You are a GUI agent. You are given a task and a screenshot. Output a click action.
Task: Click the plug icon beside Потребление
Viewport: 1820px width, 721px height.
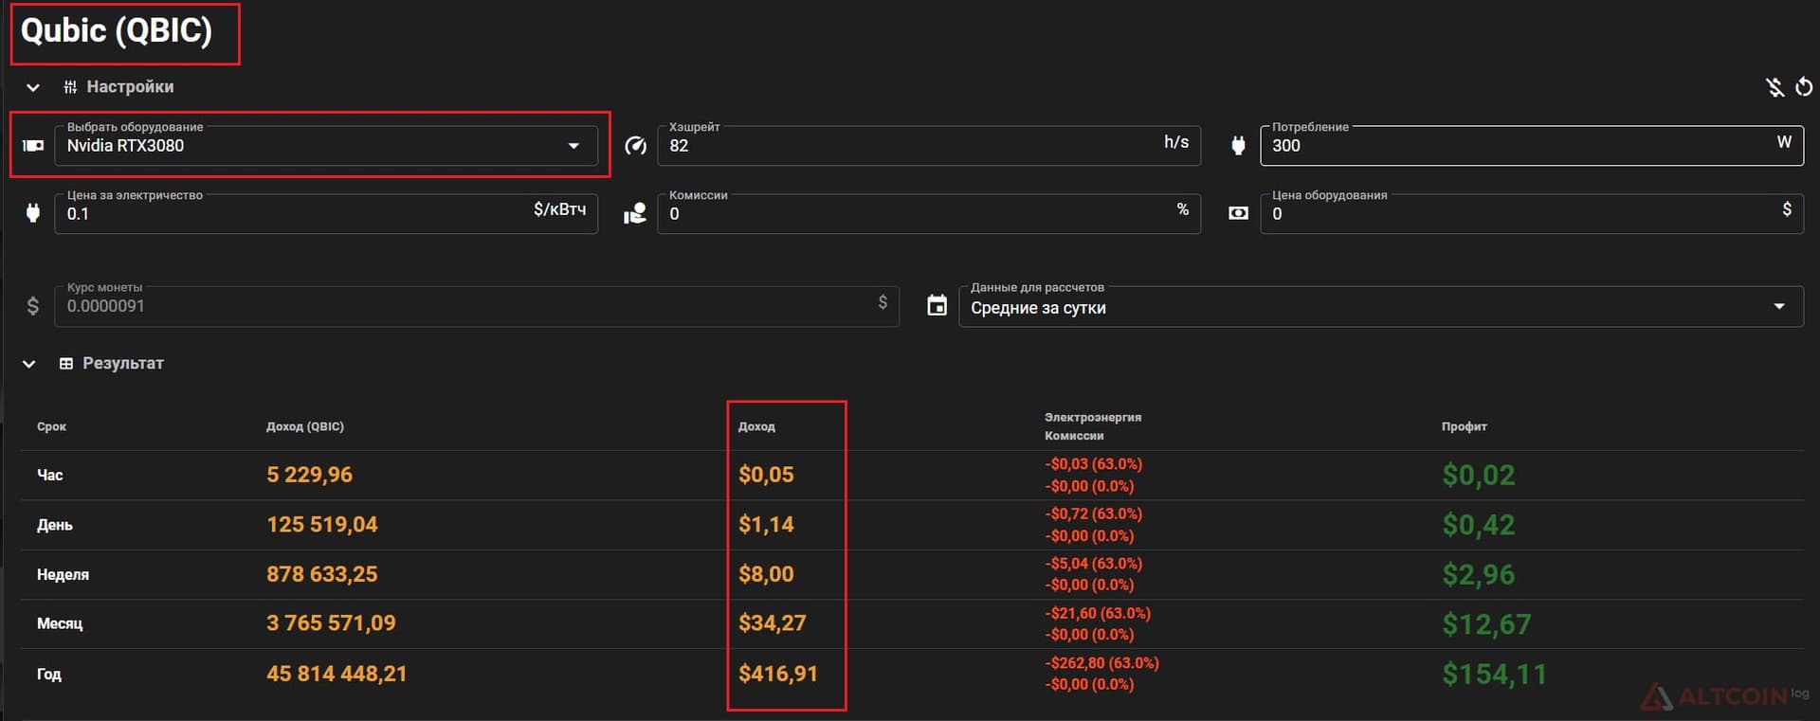tap(1238, 146)
